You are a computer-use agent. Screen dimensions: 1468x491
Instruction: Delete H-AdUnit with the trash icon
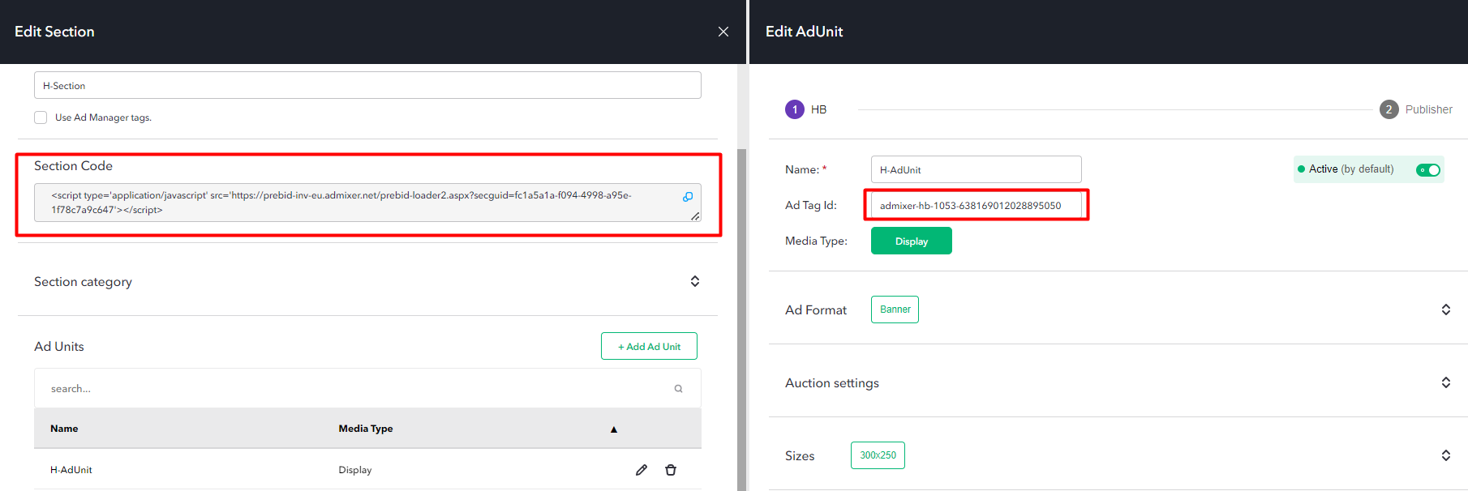tap(671, 470)
